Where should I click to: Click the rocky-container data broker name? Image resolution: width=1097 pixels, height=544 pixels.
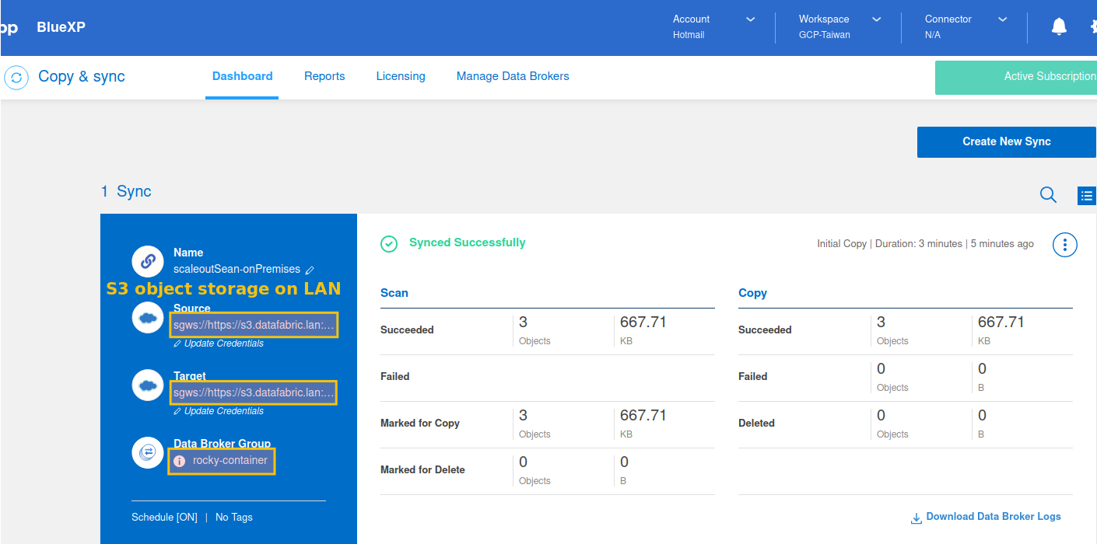click(x=230, y=460)
